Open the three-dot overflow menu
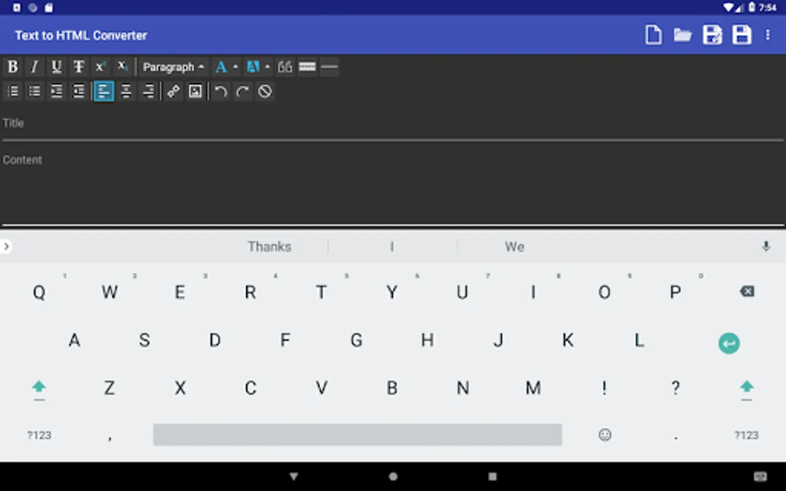This screenshot has width=786, height=491. point(768,35)
